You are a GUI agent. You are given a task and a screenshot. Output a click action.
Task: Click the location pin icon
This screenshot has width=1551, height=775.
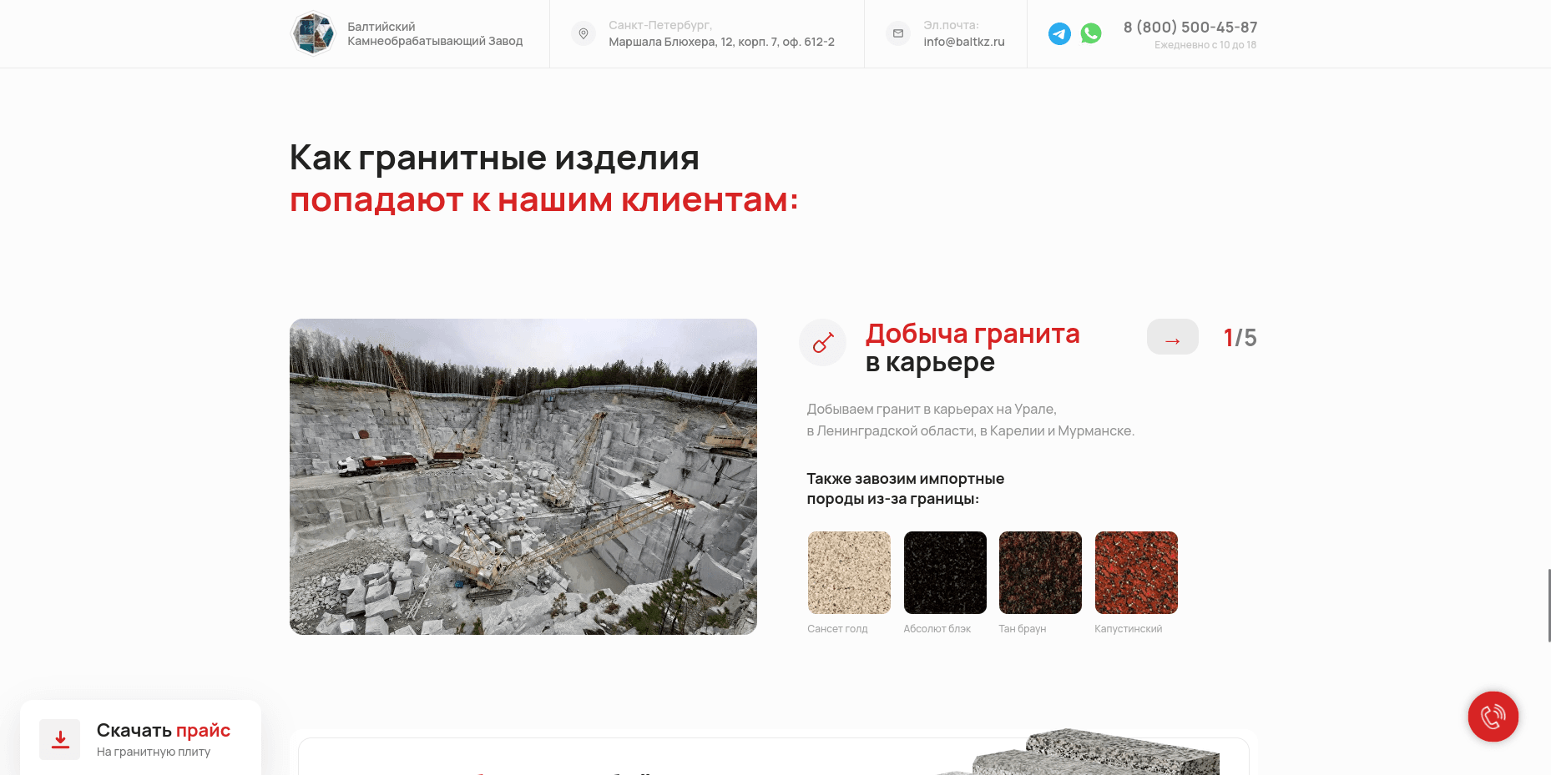pos(584,33)
